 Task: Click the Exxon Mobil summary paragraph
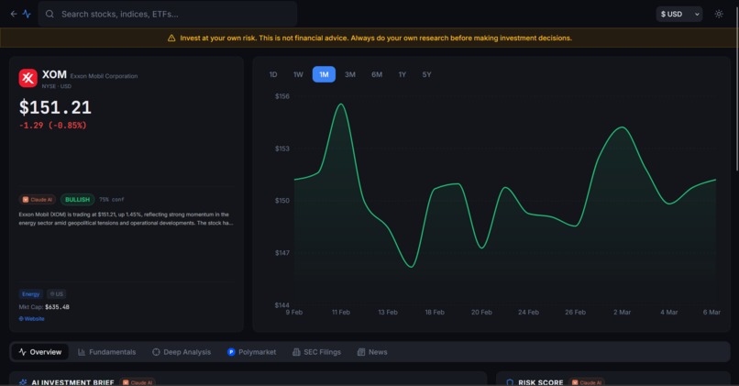click(x=126, y=219)
